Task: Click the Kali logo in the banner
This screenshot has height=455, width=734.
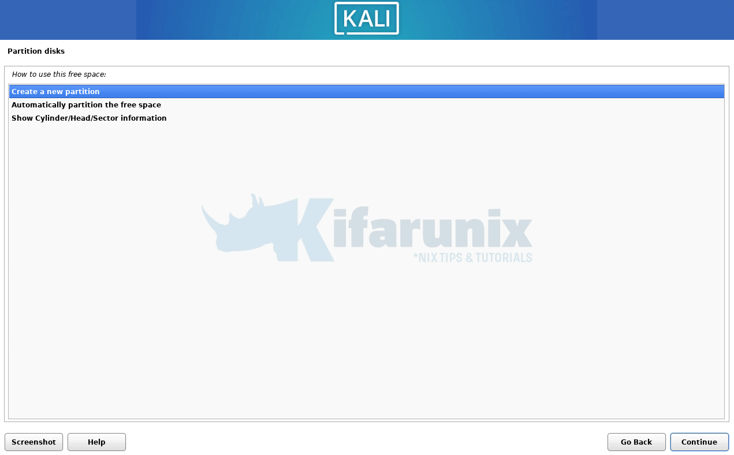Action: click(366, 18)
